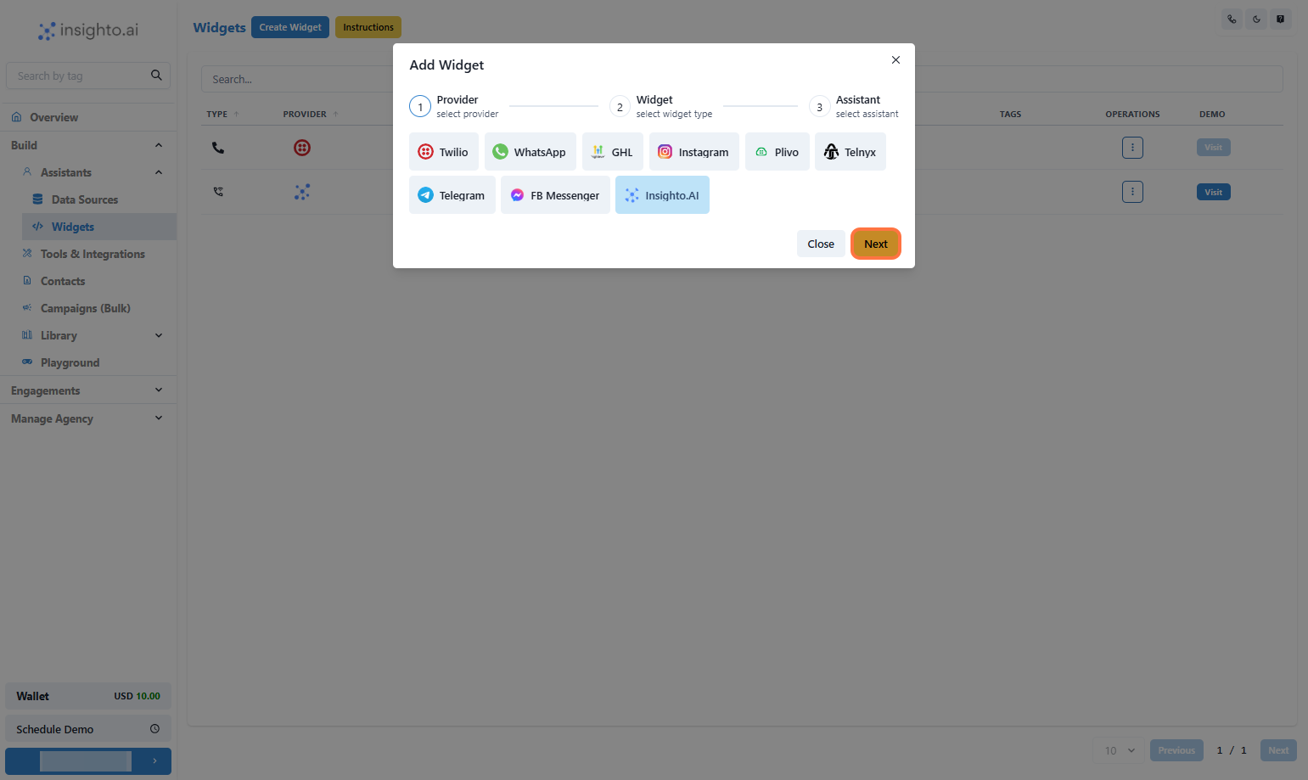
Task: Toggle dark mode moon icon
Action: pyautogui.click(x=1256, y=20)
